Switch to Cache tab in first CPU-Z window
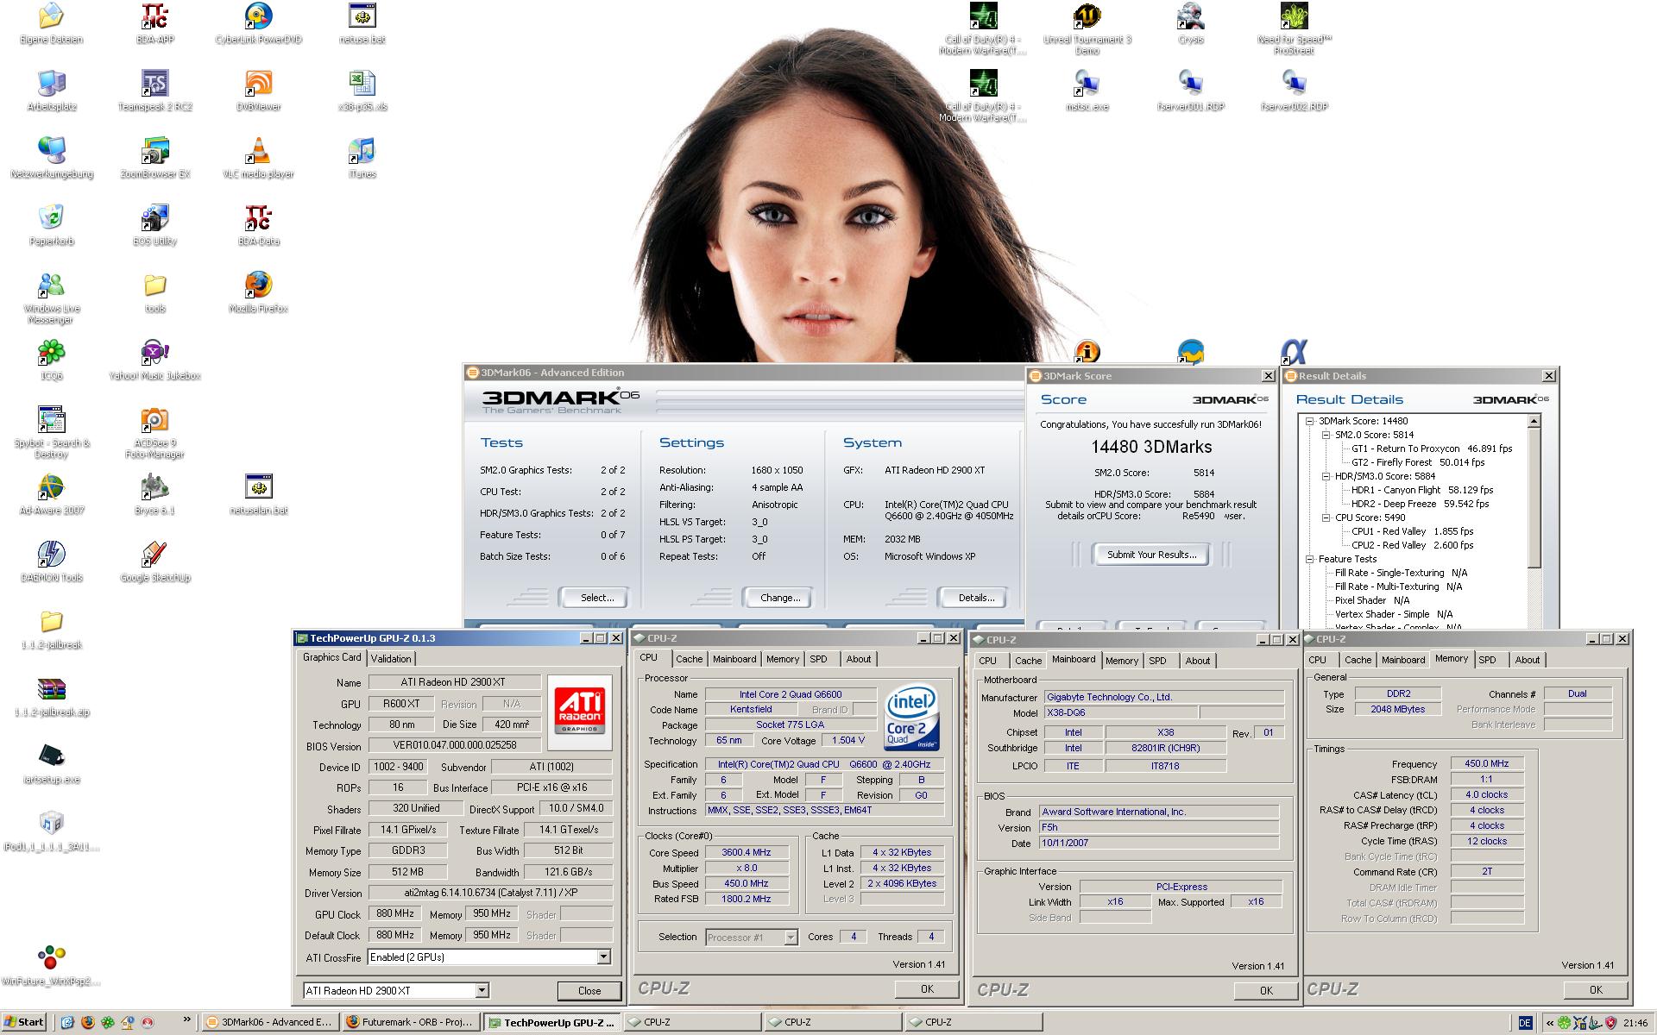This screenshot has height=1035, width=1657. (x=689, y=659)
